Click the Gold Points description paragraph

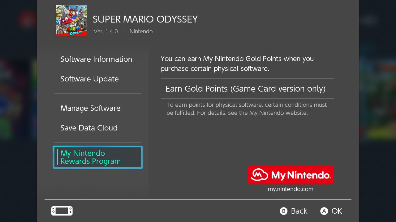[237, 64]
